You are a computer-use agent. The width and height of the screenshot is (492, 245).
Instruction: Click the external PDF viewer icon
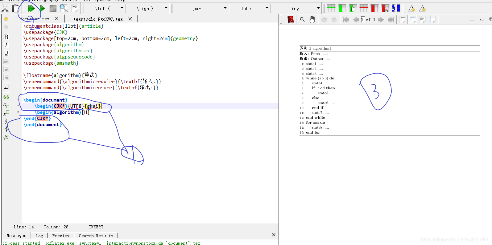(291, 20)
